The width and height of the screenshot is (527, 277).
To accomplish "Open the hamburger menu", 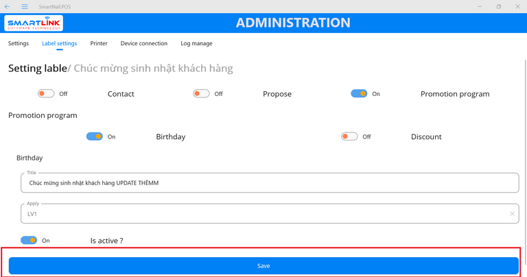I will 24,6.
